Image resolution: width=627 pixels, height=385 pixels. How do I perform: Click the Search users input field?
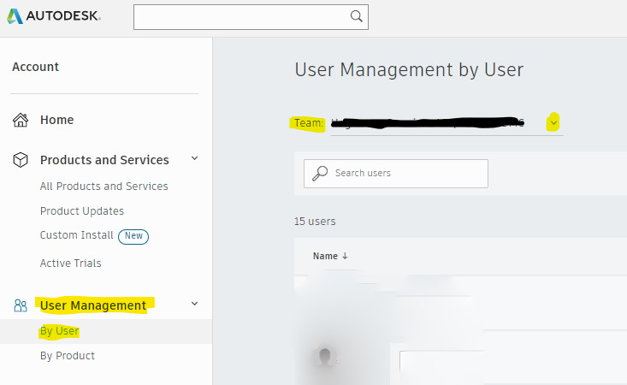[396, 174]
